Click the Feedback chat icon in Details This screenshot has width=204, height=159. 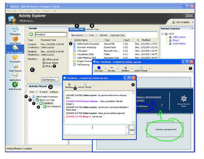[x=31, y=34]
